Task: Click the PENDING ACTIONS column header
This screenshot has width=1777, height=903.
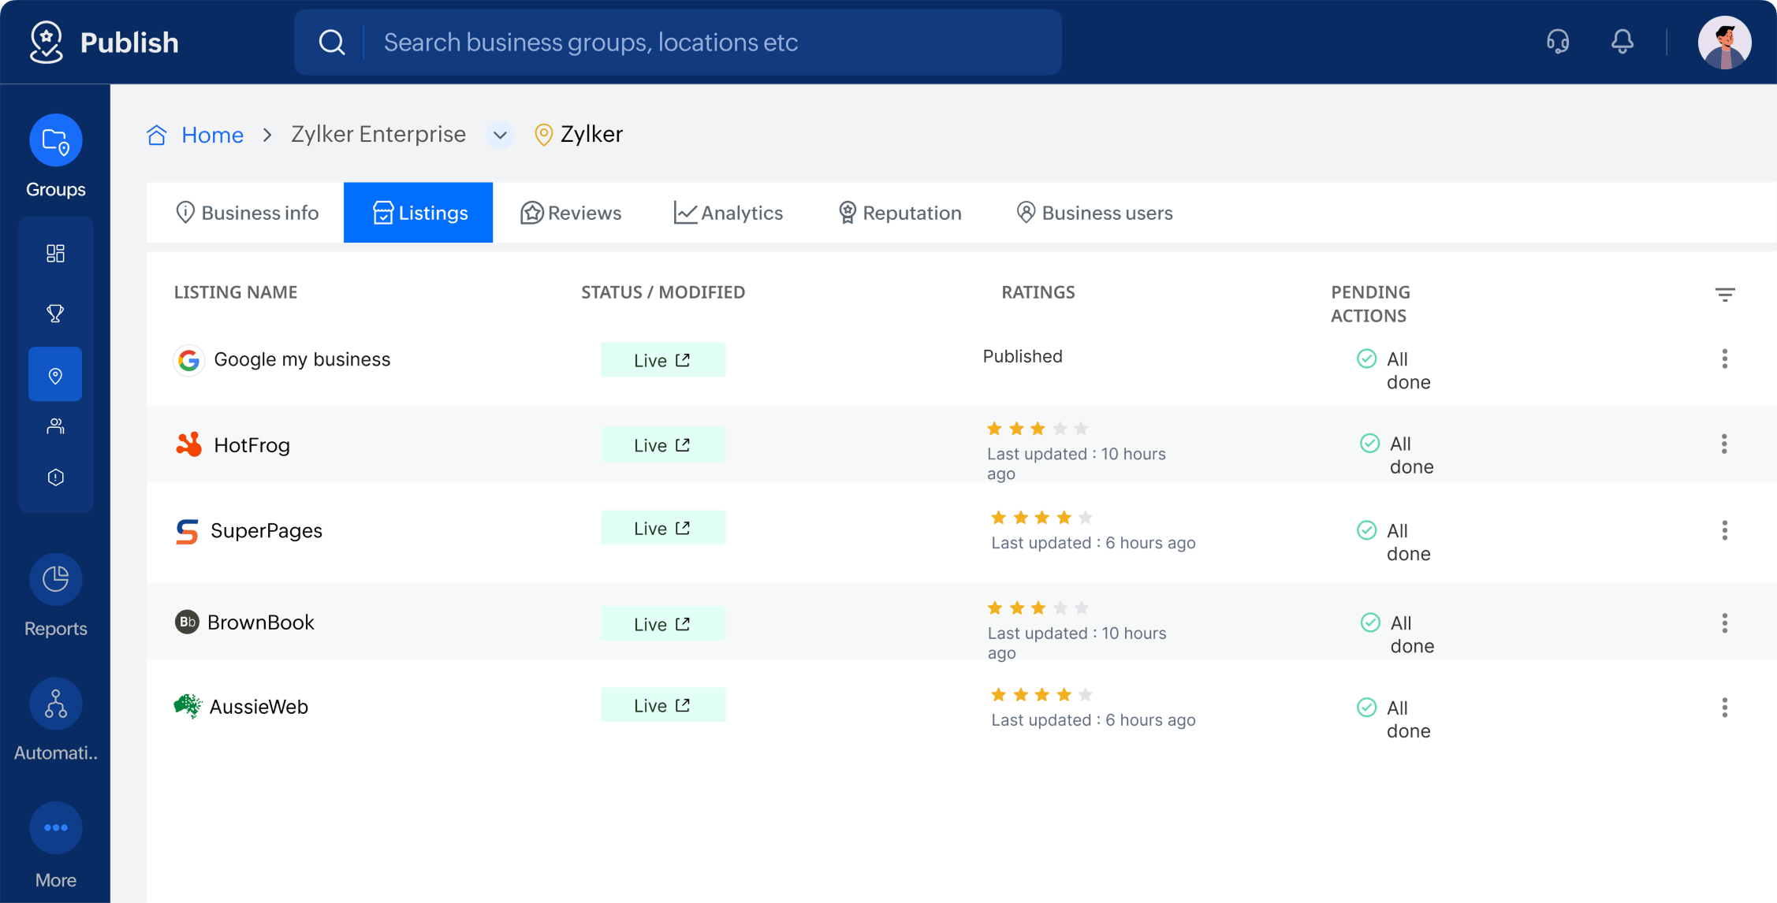Action: pyautogui.click(x=1370, y=304)
